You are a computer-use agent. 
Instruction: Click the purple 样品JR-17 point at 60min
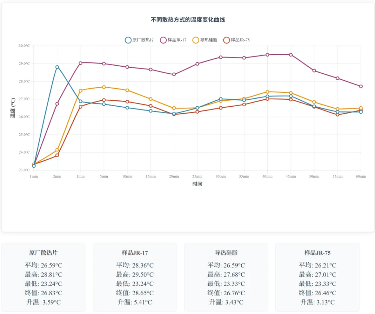[361, 86]
